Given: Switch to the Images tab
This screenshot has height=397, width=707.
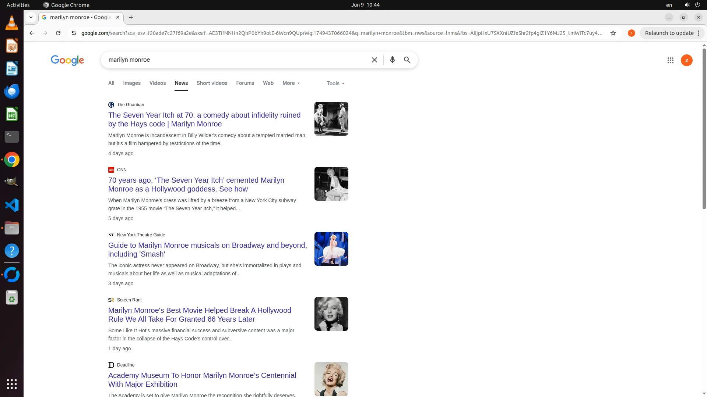Looking at the screenshot, I should point(131,83).
